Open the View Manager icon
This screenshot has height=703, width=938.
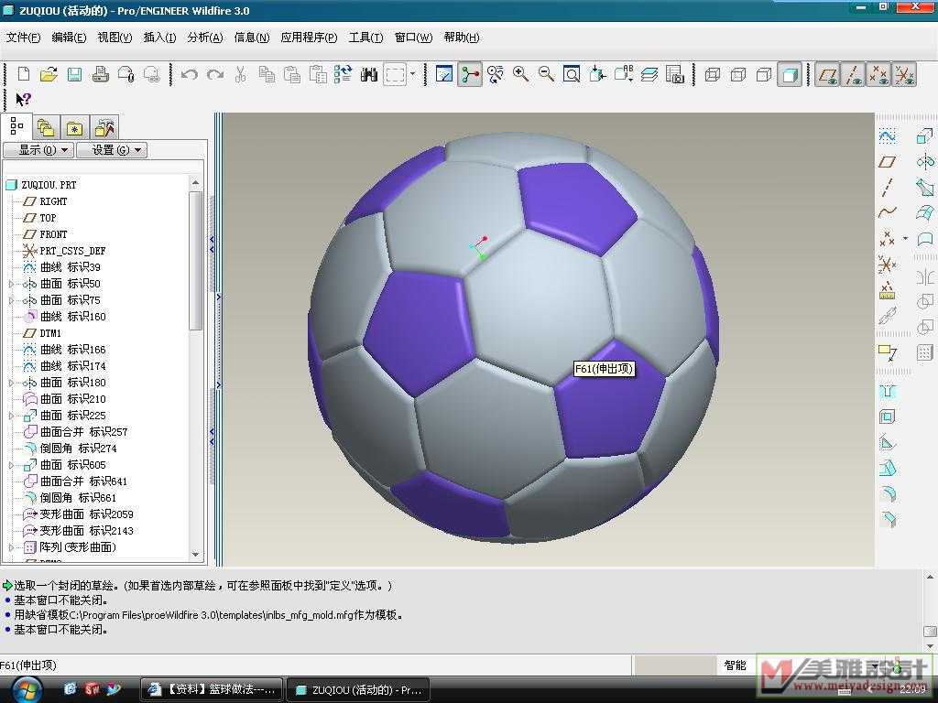tap(675, 75)
